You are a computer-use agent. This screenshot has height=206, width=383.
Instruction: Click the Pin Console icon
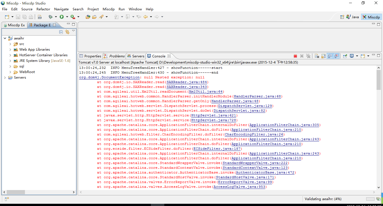click(345, 56)
